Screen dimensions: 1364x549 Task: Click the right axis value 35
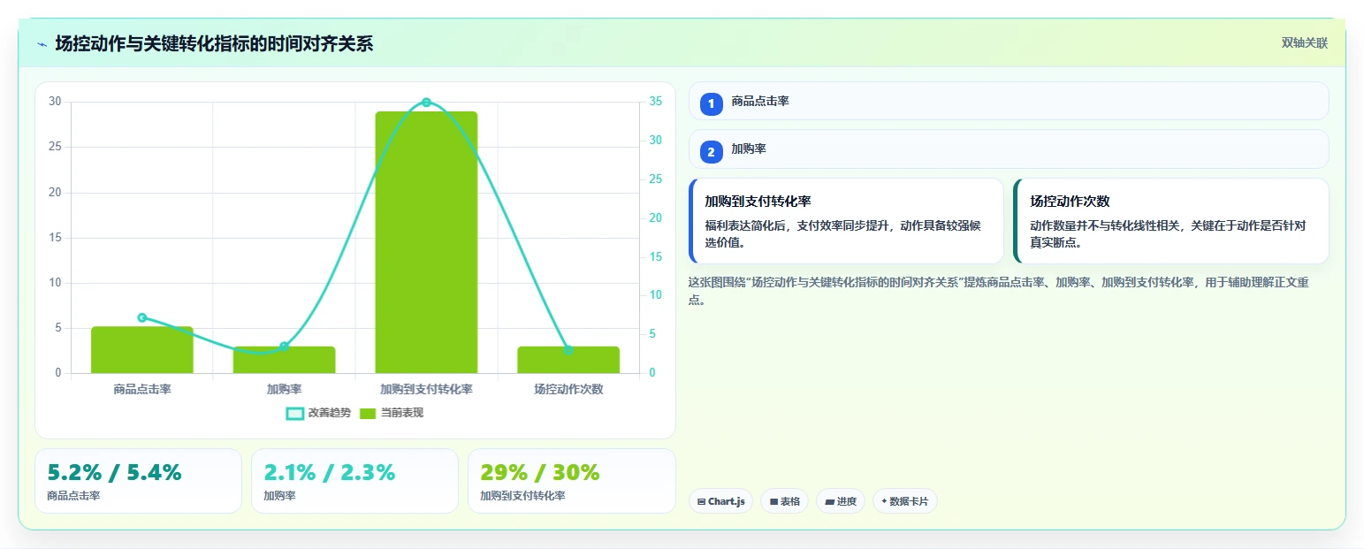tap(655, 102)
